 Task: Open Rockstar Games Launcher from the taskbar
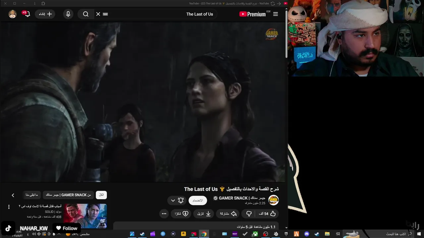[183, 234]
